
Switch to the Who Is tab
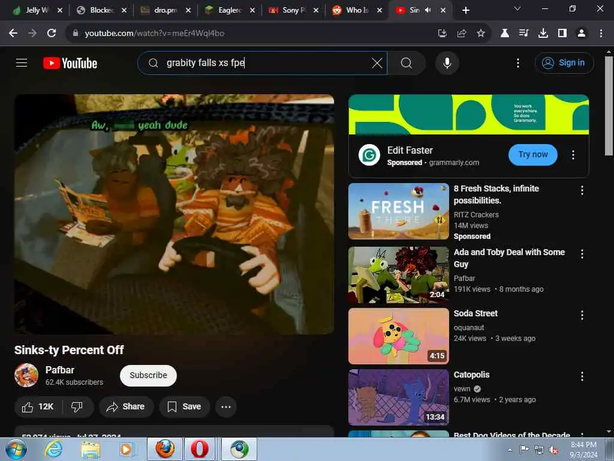pyautogui.click(x=357, y=10)
